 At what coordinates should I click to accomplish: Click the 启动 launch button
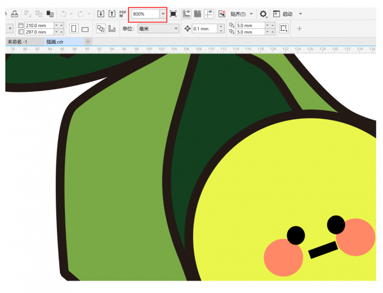(287, 14)
